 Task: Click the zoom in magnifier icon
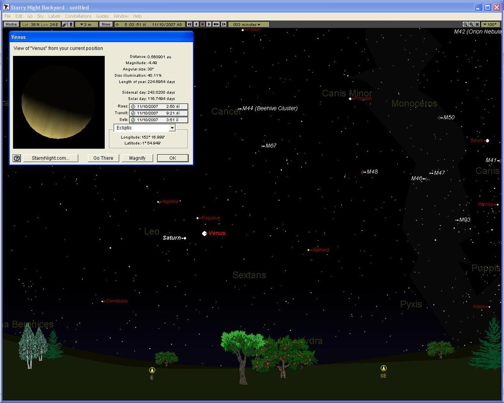(471, 24)
